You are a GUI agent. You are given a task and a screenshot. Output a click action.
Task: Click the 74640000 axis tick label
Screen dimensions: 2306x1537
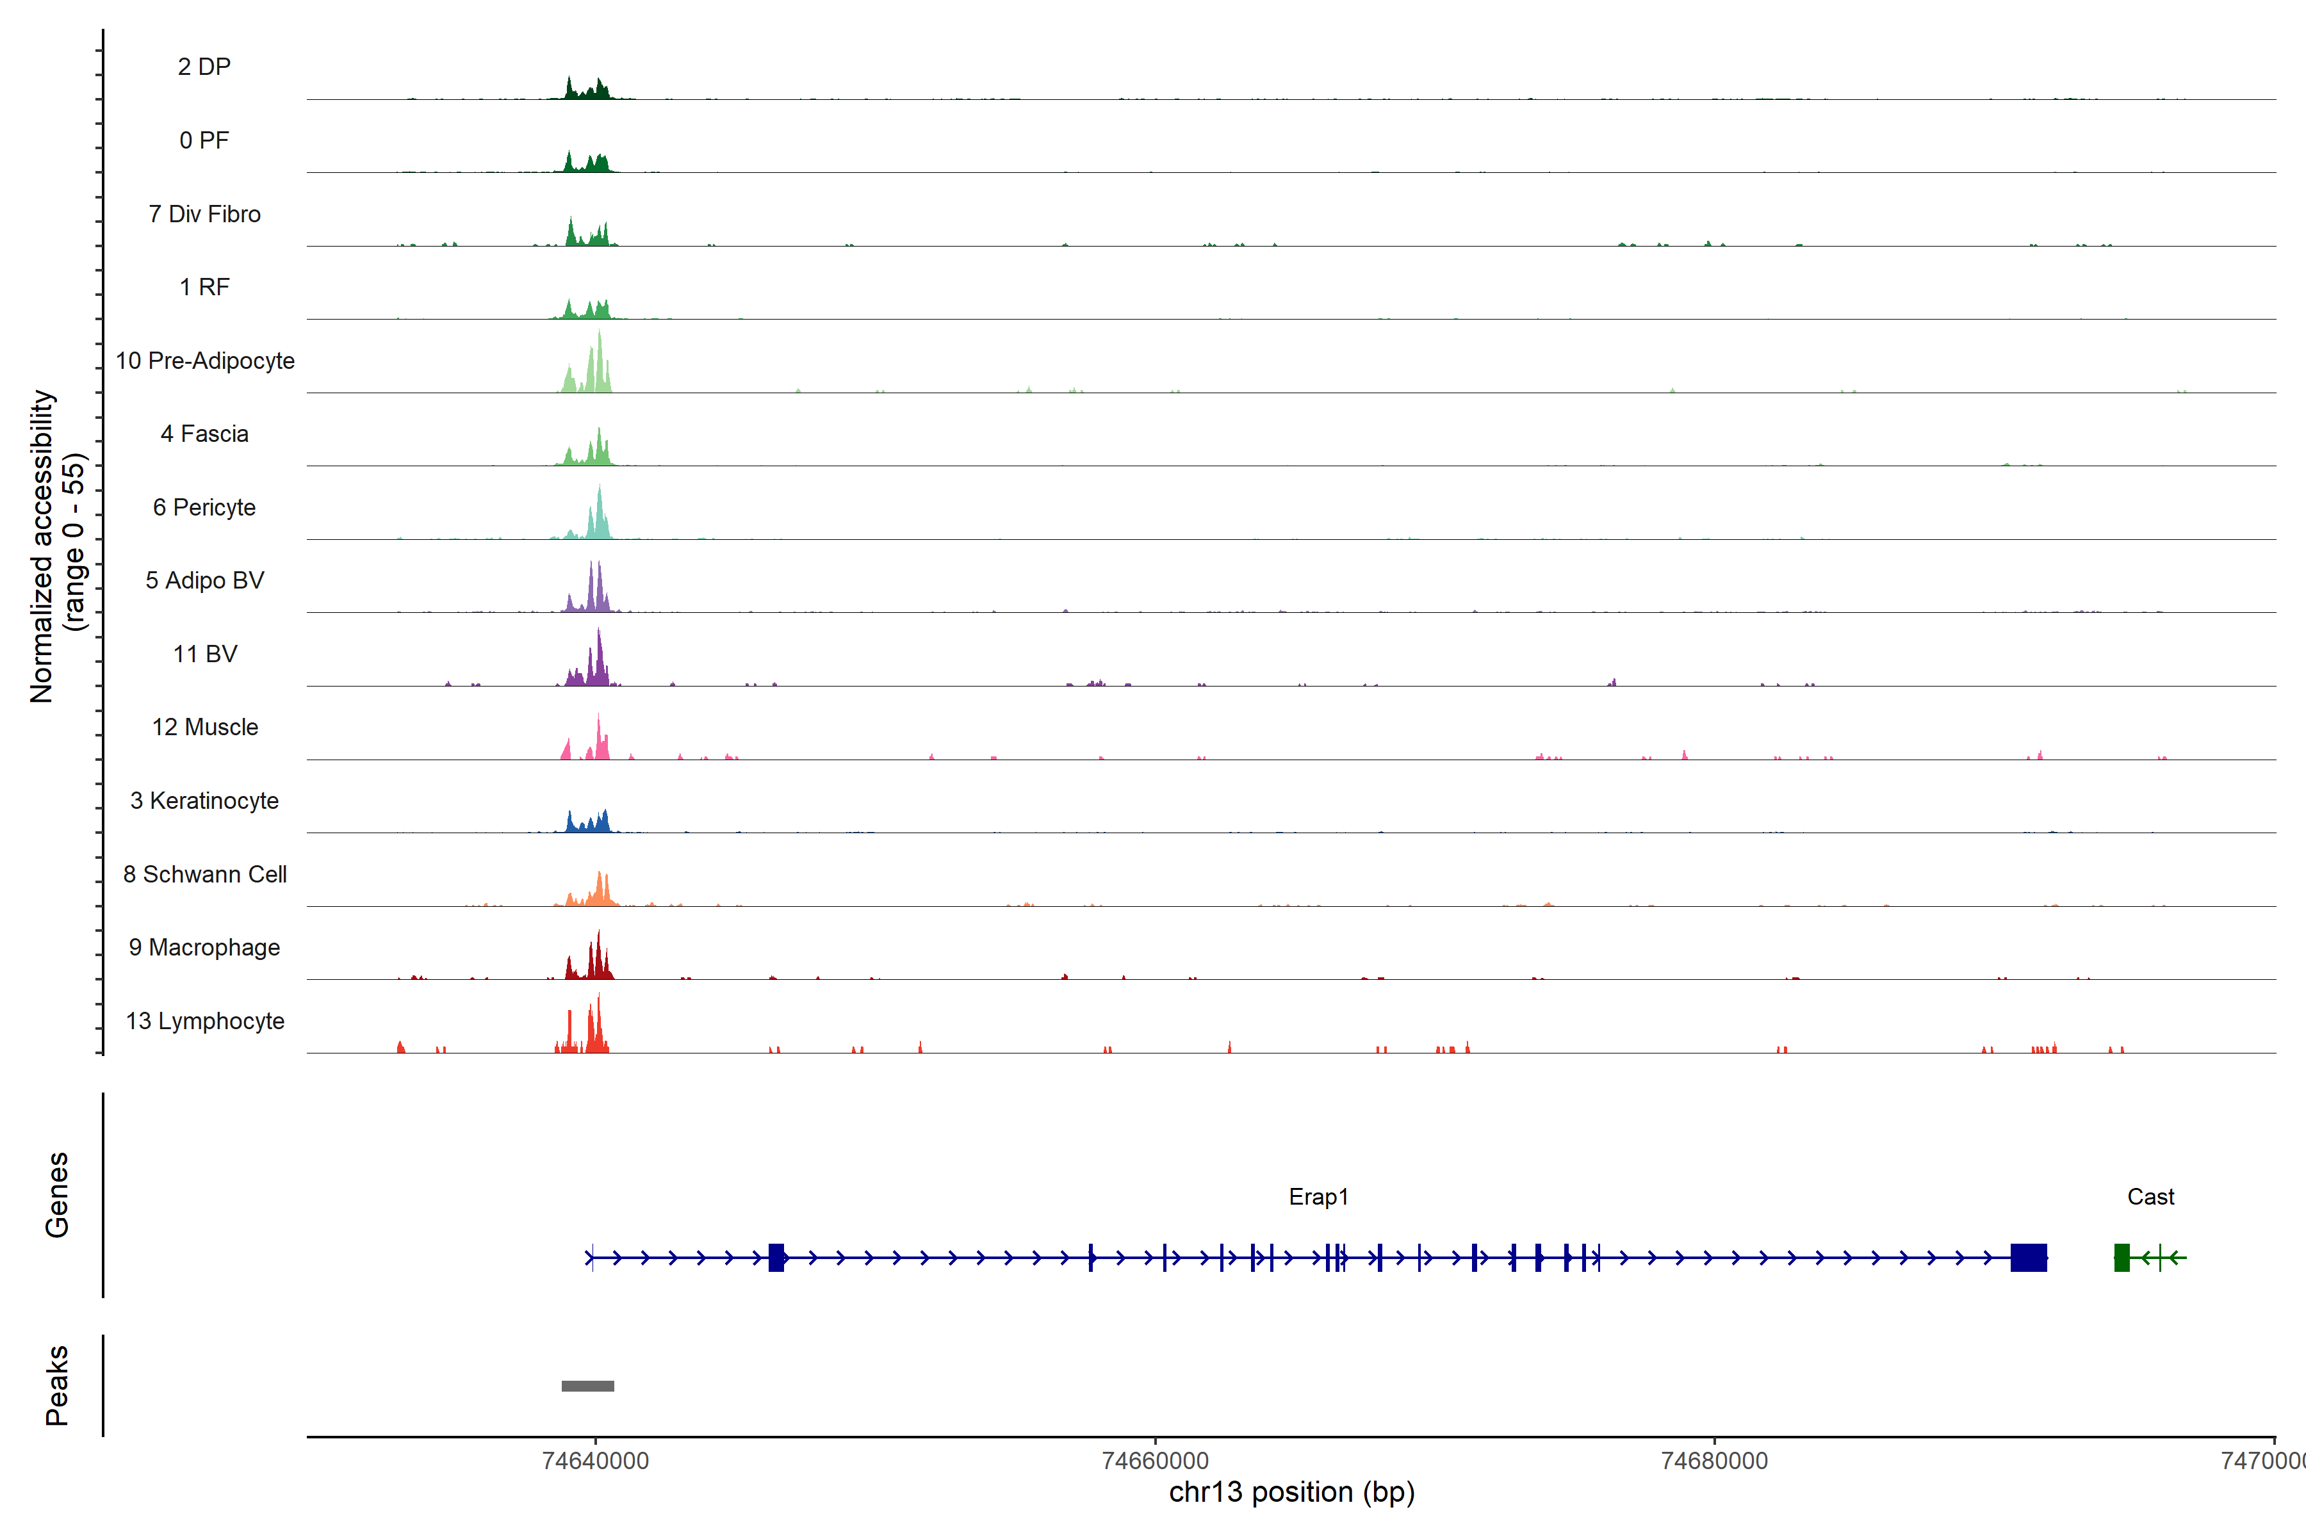595,1461
